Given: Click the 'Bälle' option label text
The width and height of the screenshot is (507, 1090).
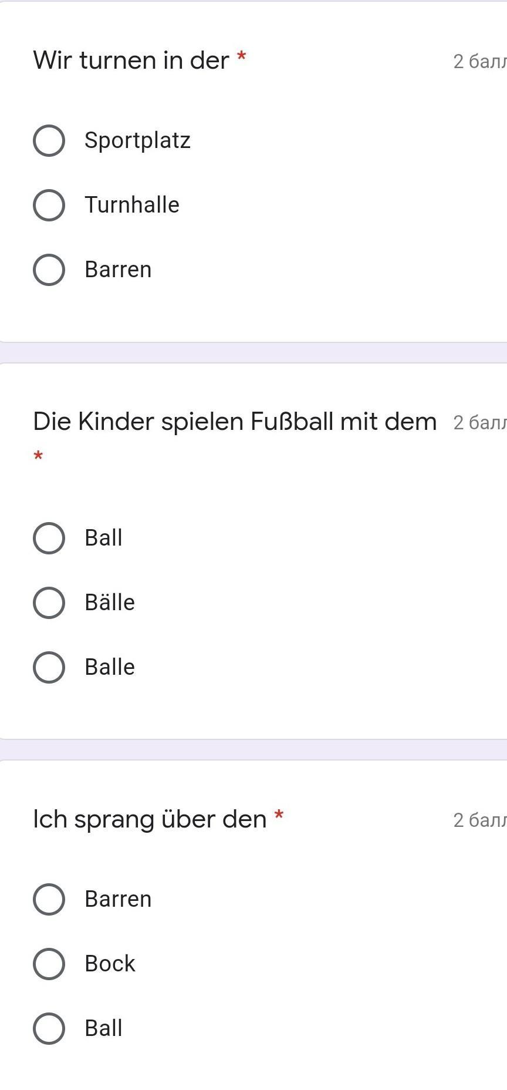Looking at the screenshot, I should (110, 603).
